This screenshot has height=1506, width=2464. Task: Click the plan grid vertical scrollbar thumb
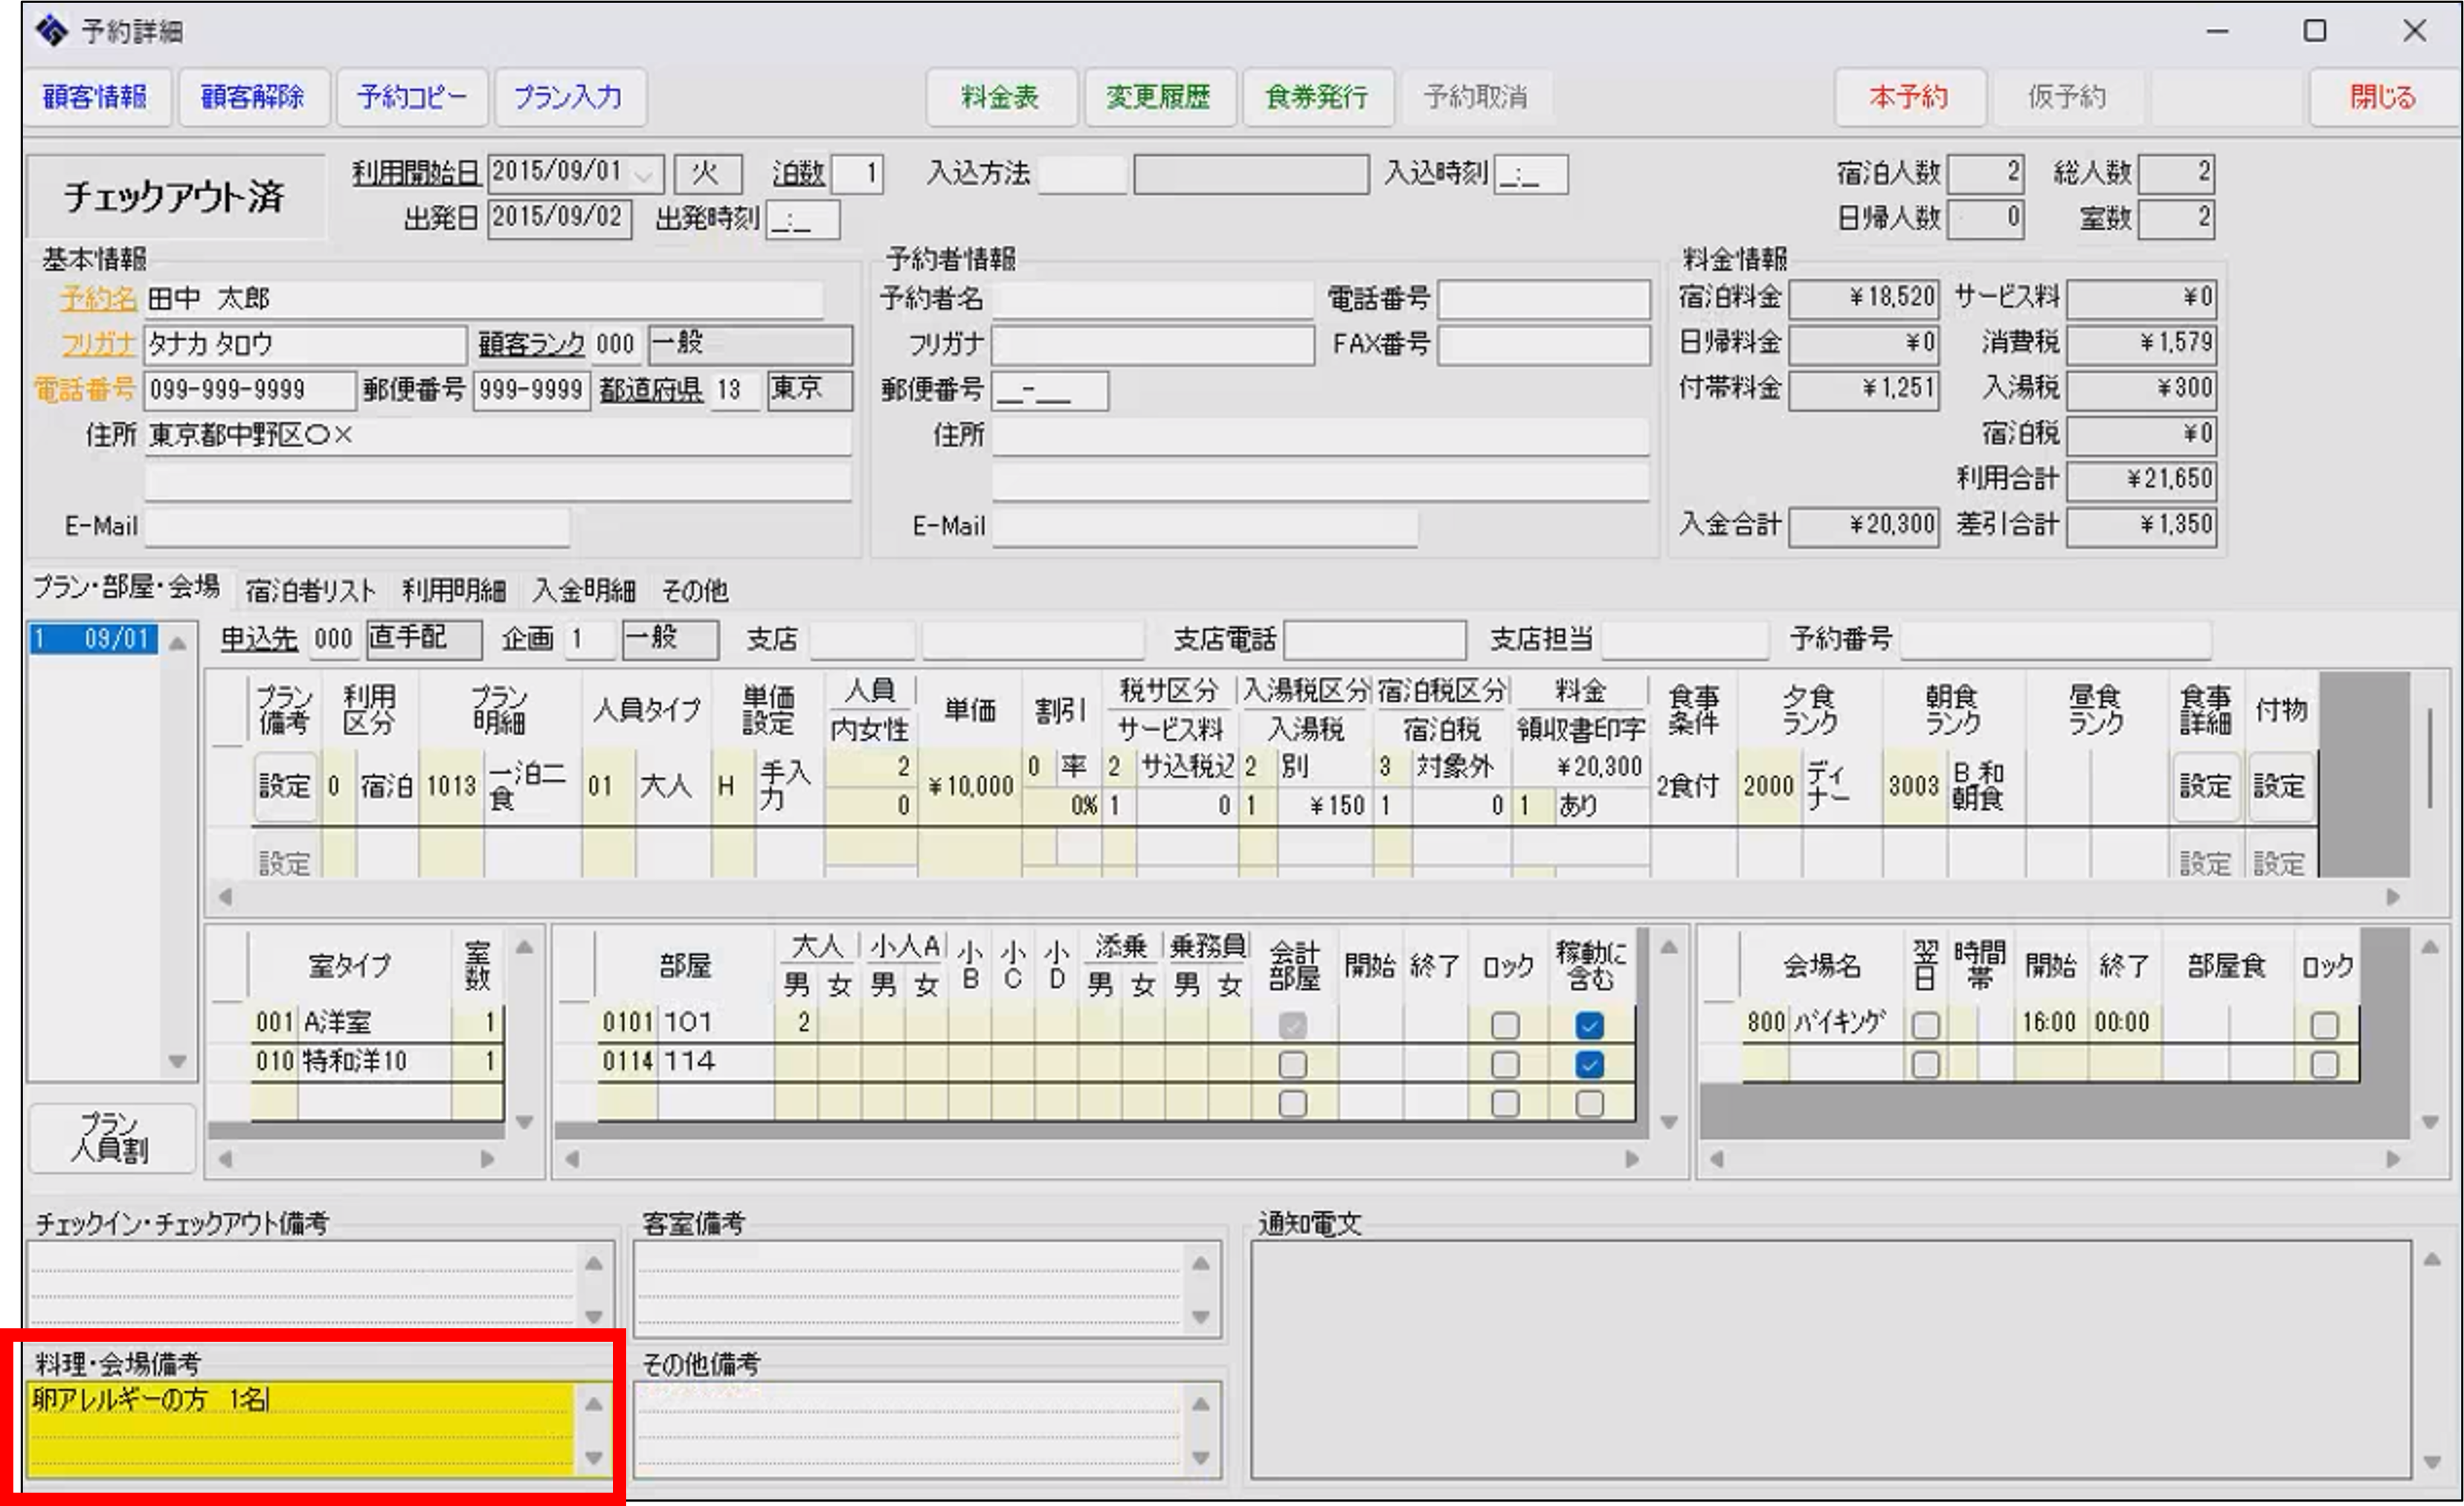(x=2430, y=757)
